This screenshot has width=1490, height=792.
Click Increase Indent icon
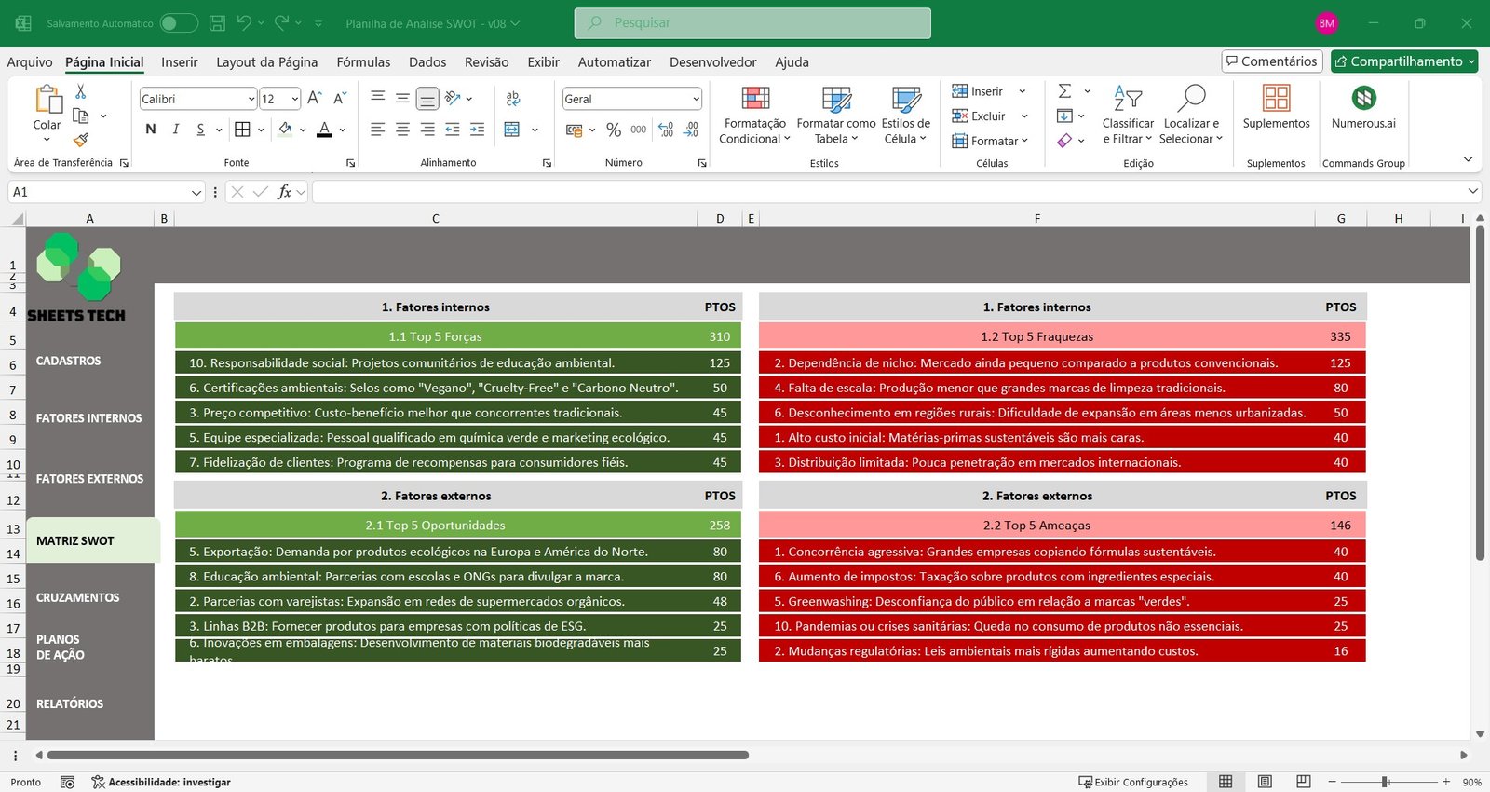pyautogui.click(x=478, y=130)
